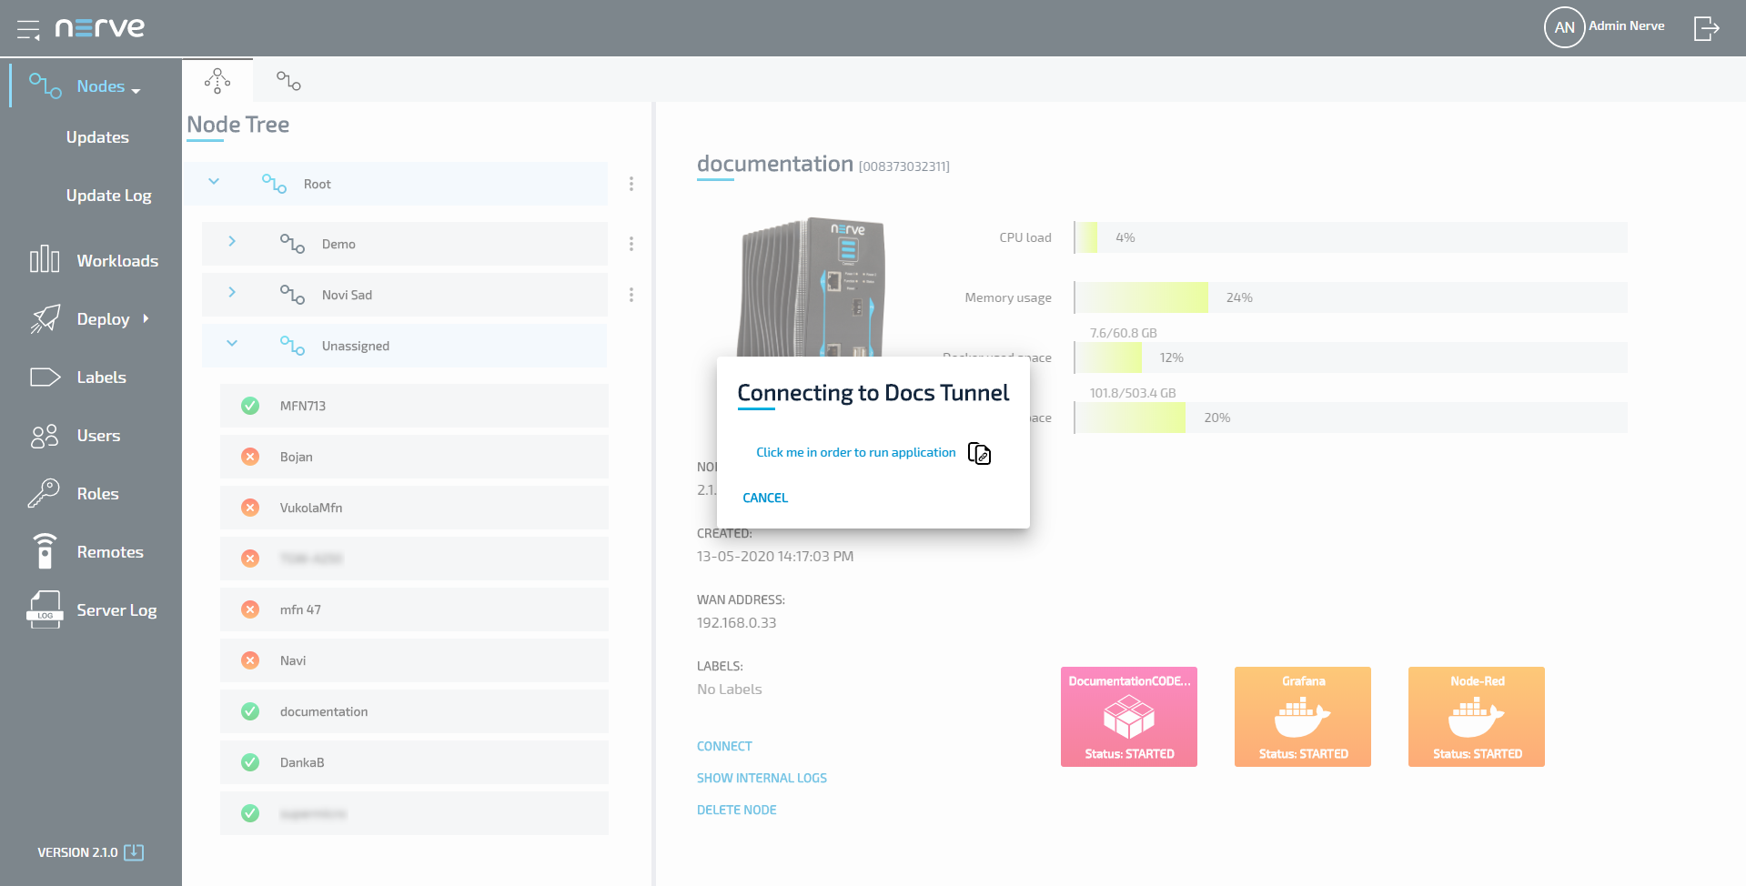Switch to node list view tab icon

point(288,81)
